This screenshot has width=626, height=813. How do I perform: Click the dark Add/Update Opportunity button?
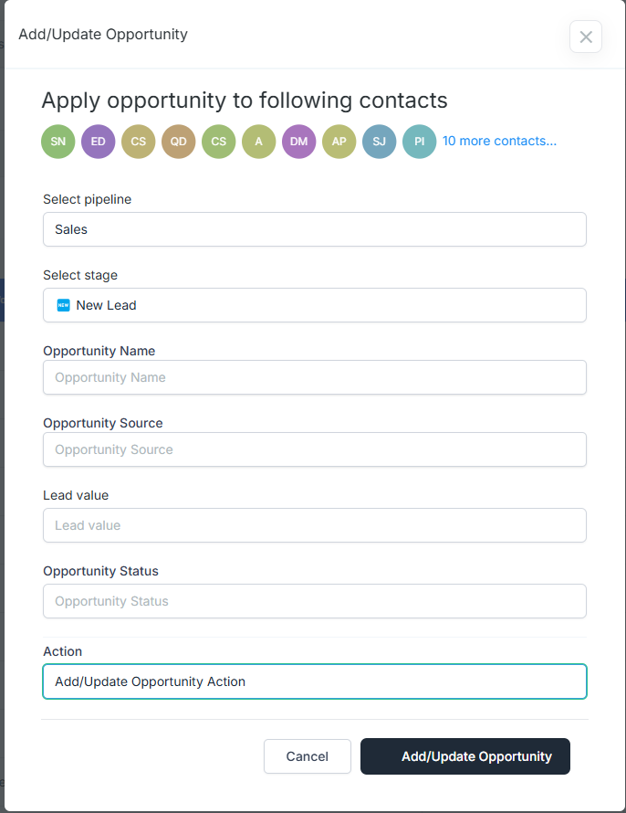[x=465, y=756]
